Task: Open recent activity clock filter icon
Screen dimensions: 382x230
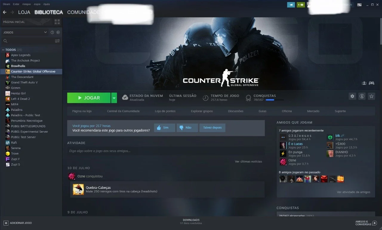Action: 52,32
